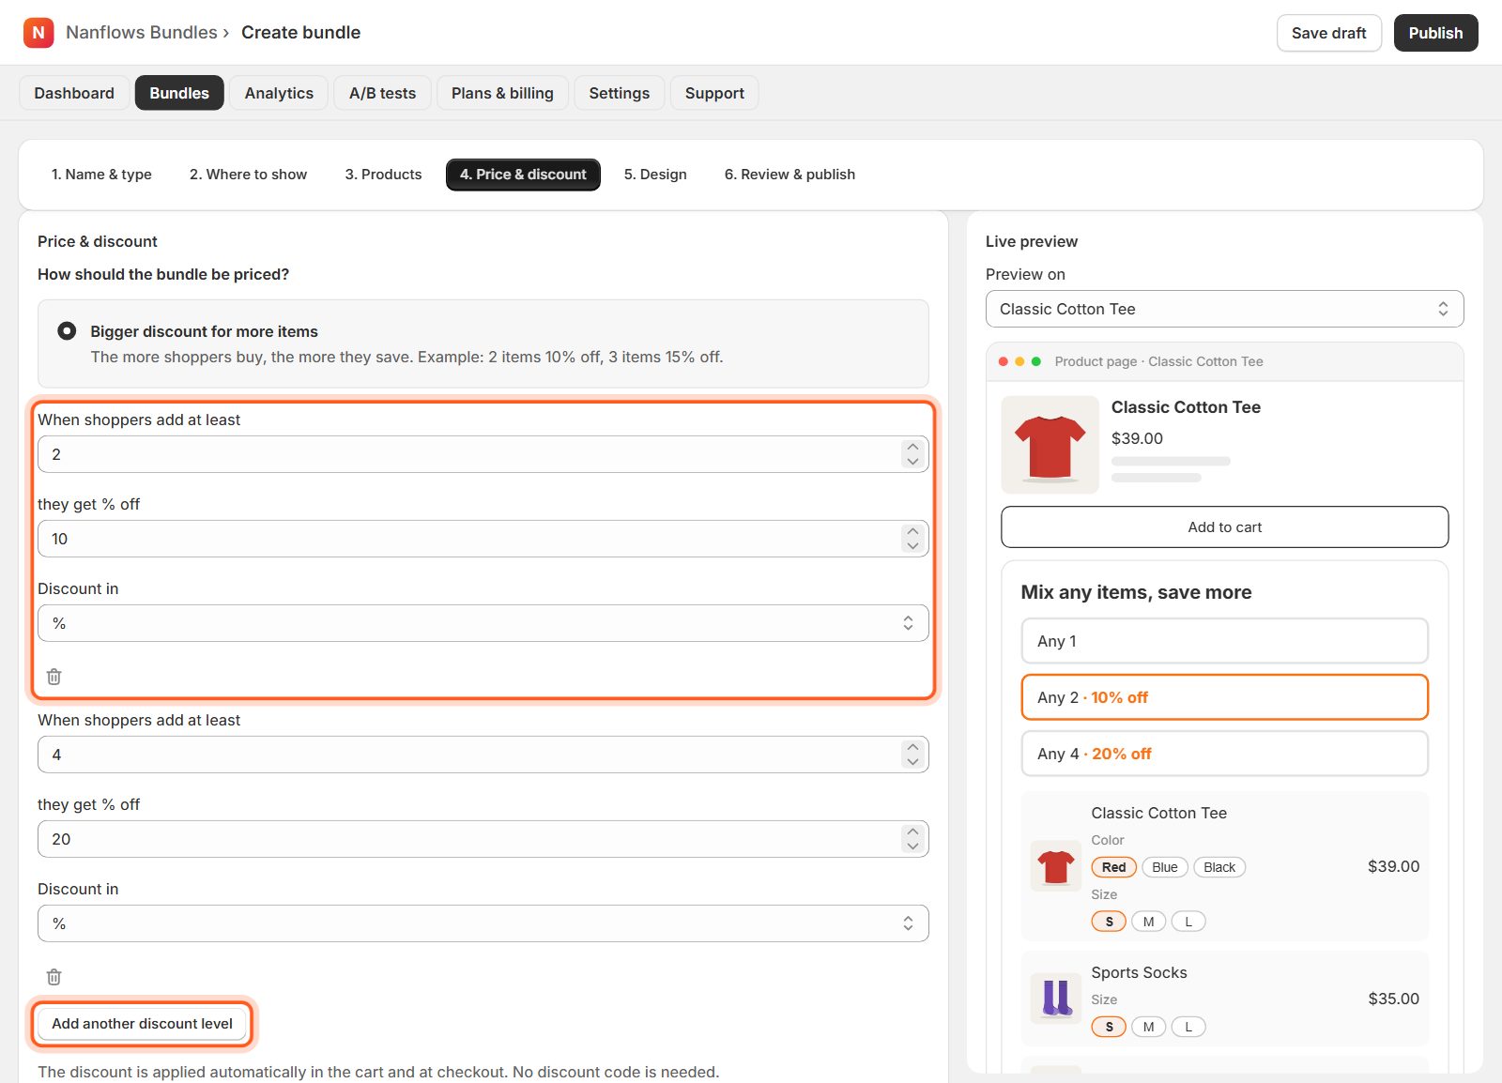Image resolution: width=1502 pixels, height=1083 pixels.
Task: Go to step 5. Design
Action: coord(655,175)
